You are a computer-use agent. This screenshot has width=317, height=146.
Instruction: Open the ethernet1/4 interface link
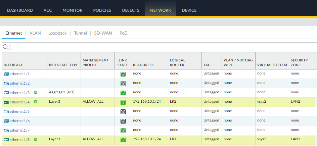(x=20, y=102)
